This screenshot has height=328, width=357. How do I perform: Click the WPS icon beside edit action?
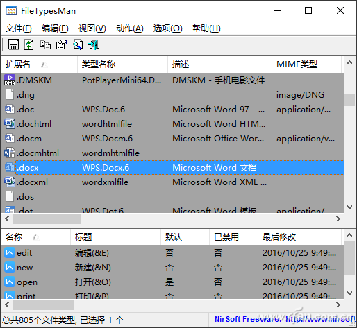[x=10, y=252]
